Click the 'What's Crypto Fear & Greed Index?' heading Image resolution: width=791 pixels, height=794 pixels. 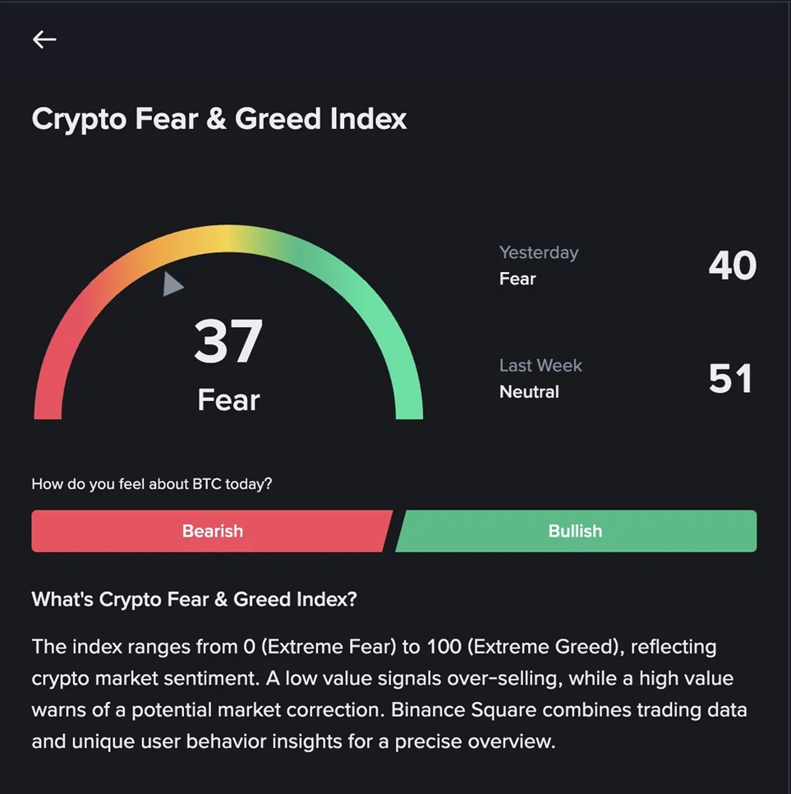click(x=194, y=599)
